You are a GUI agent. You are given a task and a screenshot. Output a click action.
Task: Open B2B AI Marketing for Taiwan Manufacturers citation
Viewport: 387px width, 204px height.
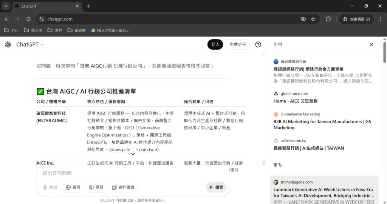322,124
